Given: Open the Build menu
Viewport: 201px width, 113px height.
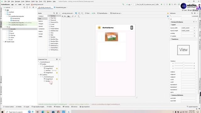Looking at the screenshot, I should click(33, 1).
